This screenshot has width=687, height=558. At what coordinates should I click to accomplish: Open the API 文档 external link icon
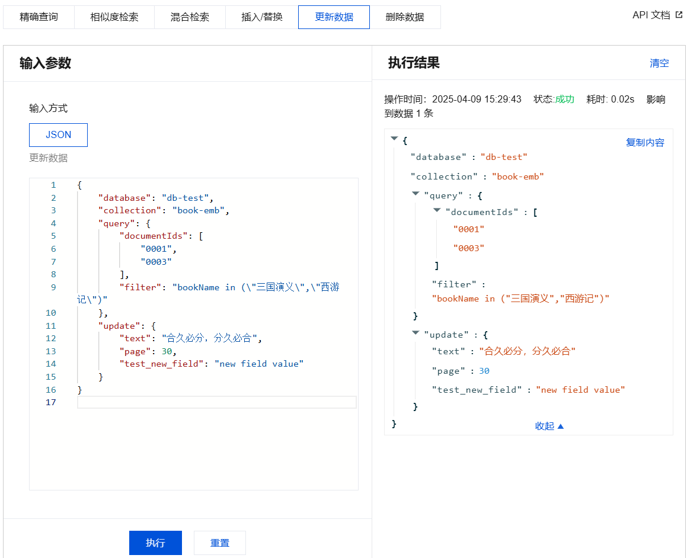click(679, 15)
